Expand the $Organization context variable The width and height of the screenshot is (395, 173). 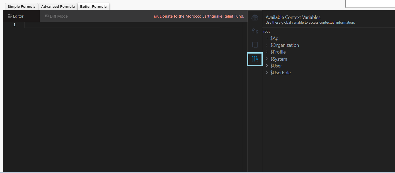click(x=266, y=45)
